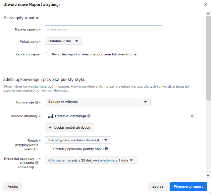The width and height of the screenshot is (211, 194).
Task: Close the Utwórz nowe Raport atrybucji dialog
Action: point(205,4)
